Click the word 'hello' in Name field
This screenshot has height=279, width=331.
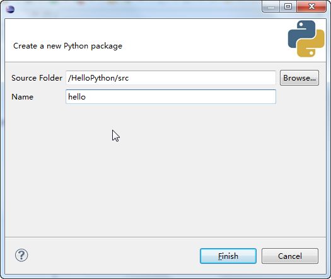click(x=77, y=97)
